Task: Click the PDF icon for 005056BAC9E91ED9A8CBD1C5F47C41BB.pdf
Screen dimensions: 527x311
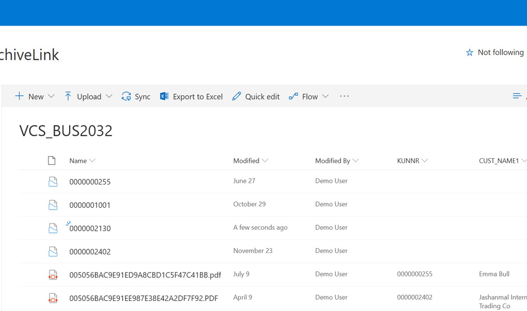Action: [53, 275]
